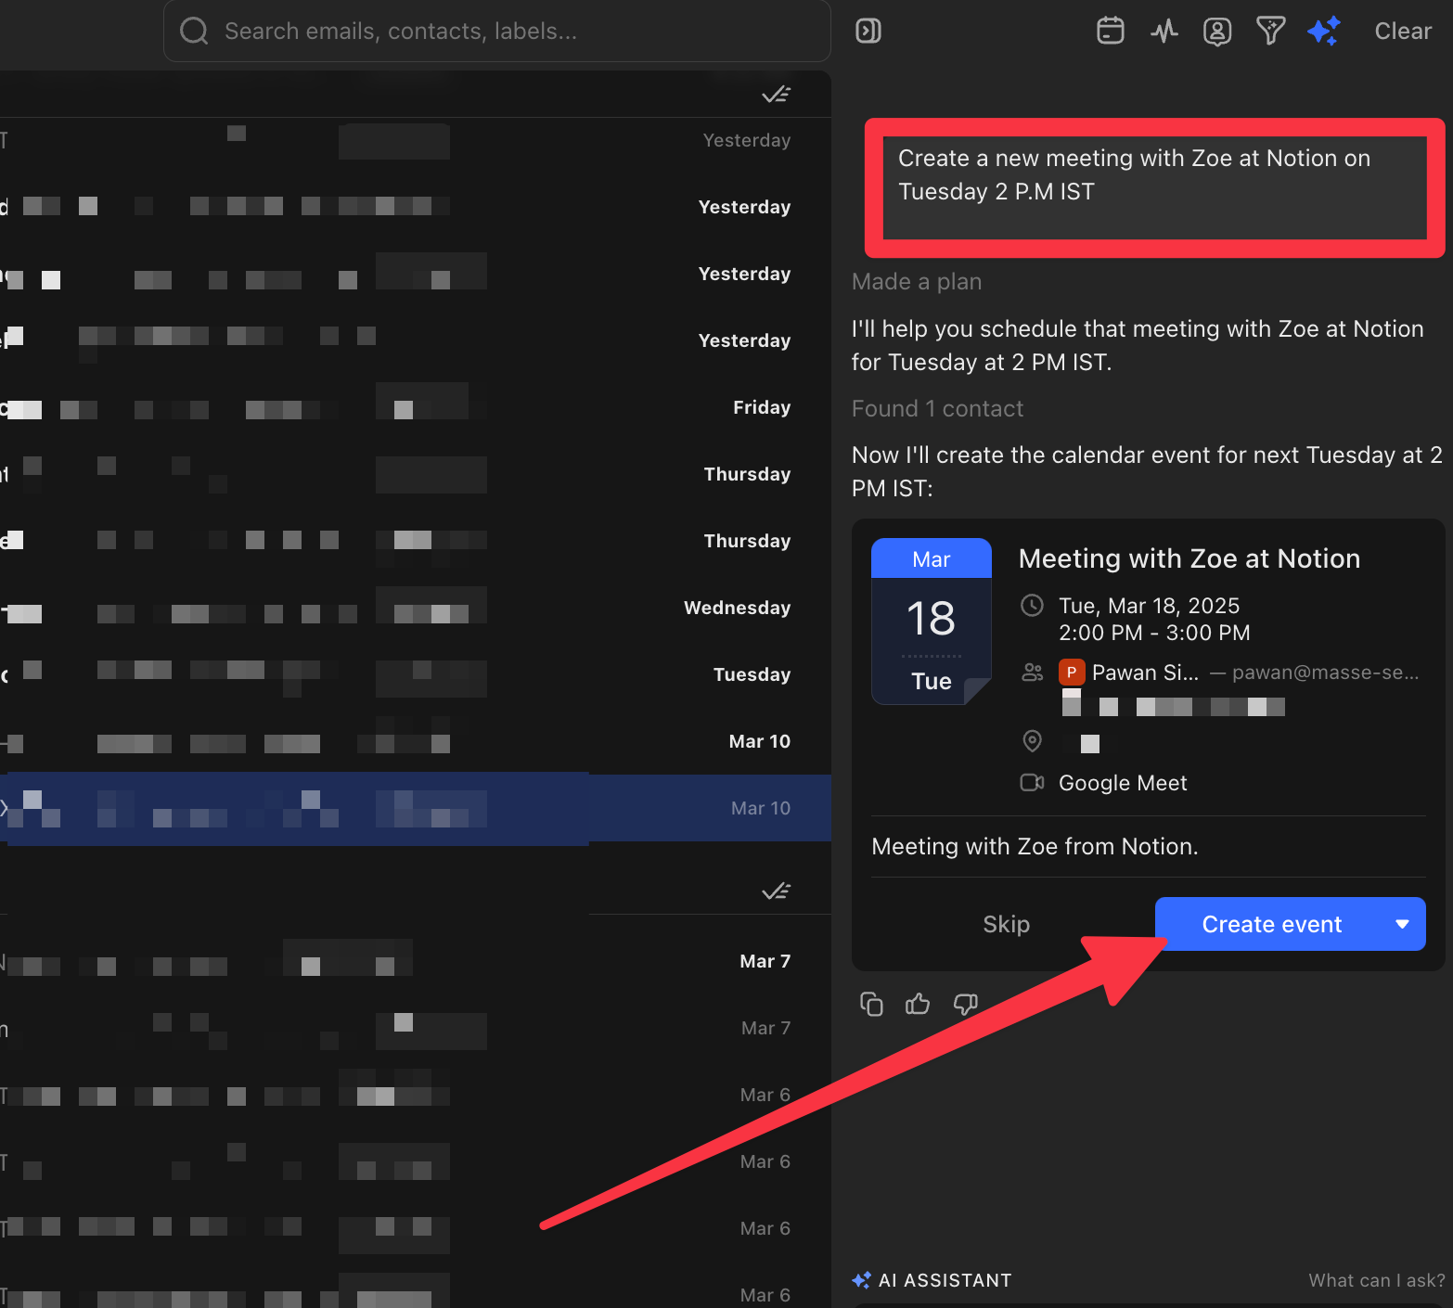Open the calendar icon in top toolbar

pyautogui.click(x=1110, y=31)
